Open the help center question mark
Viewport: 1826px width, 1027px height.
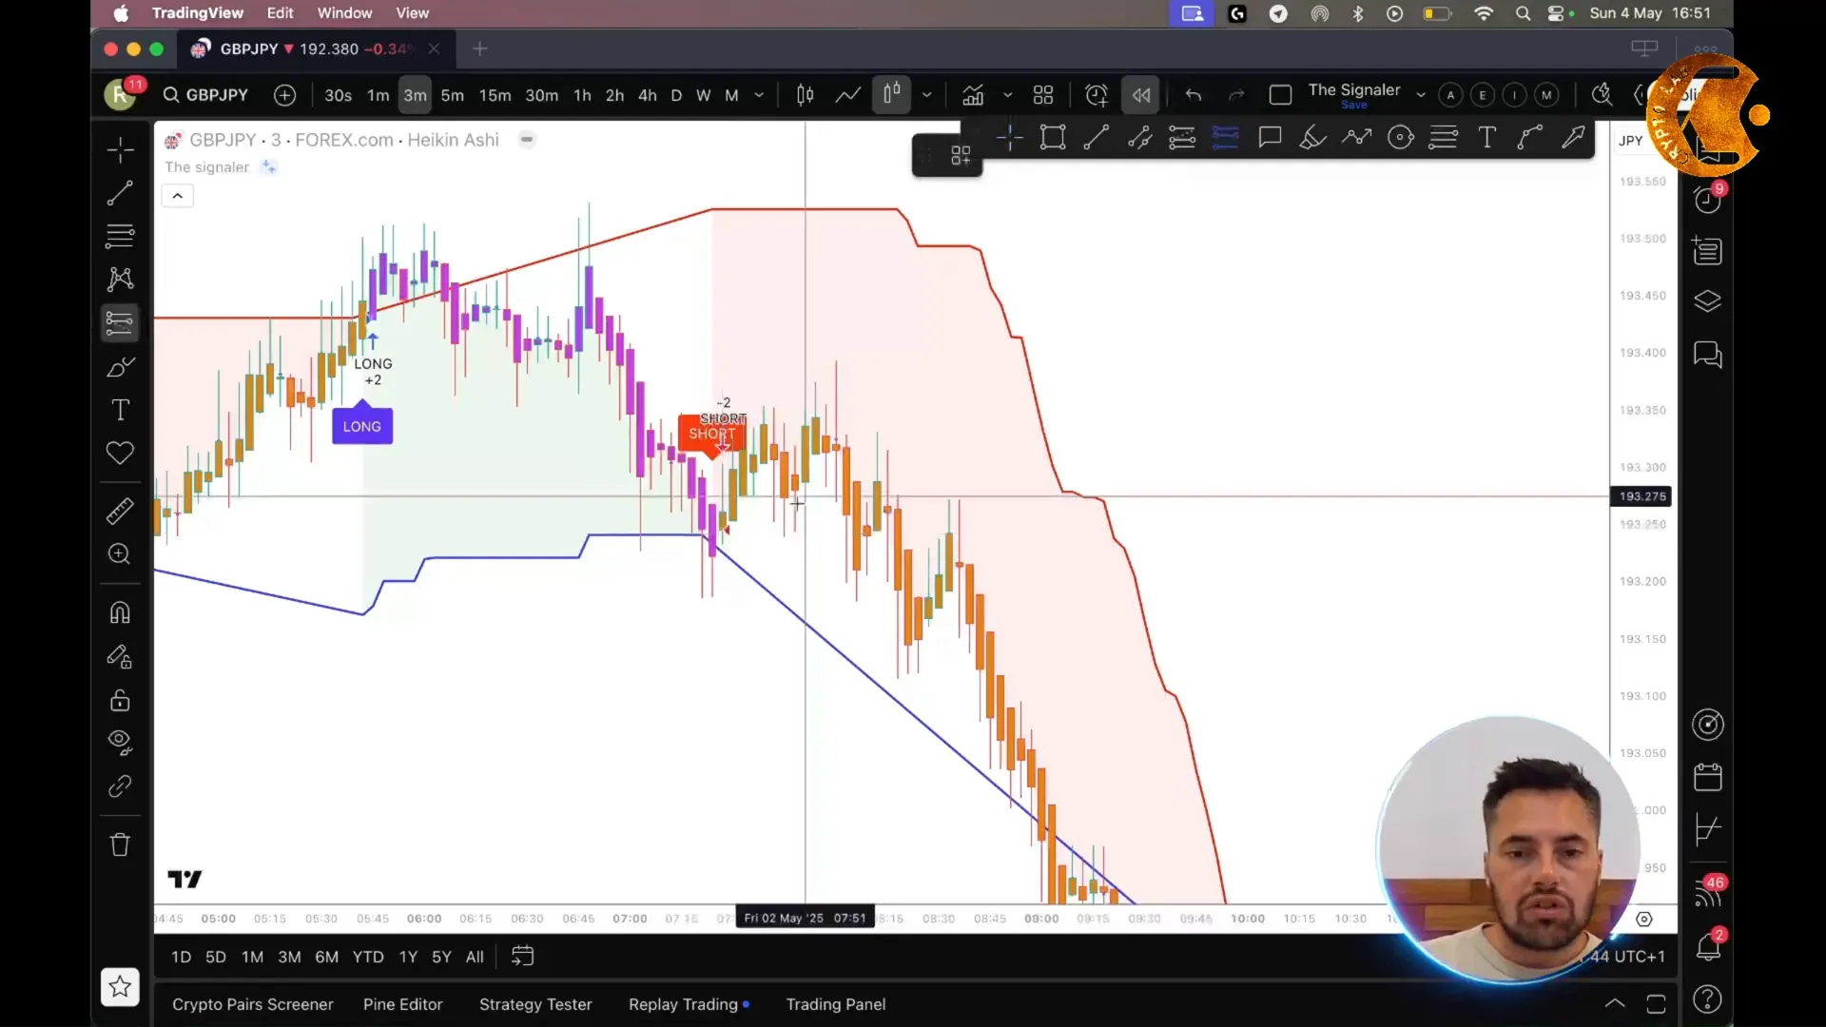point(1708,999)
